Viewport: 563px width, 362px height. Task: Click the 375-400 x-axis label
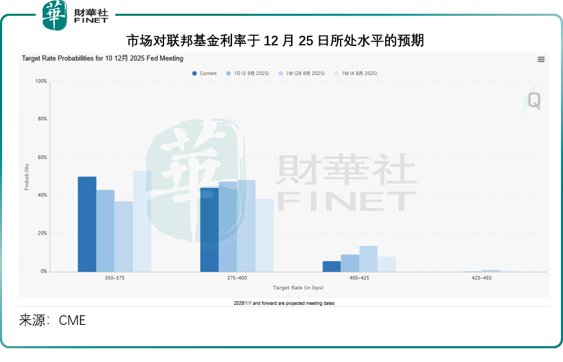coord(237,278)
